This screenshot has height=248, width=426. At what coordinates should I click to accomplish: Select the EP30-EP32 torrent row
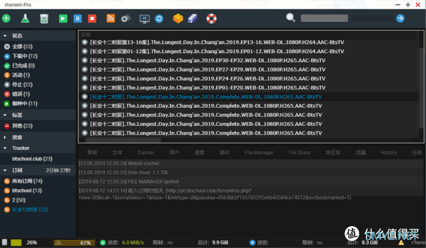point(249,60)
